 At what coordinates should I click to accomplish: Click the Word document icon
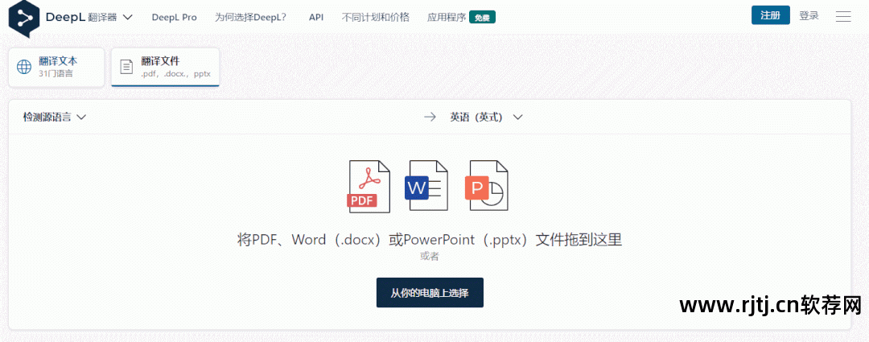[x=426, y=186]
